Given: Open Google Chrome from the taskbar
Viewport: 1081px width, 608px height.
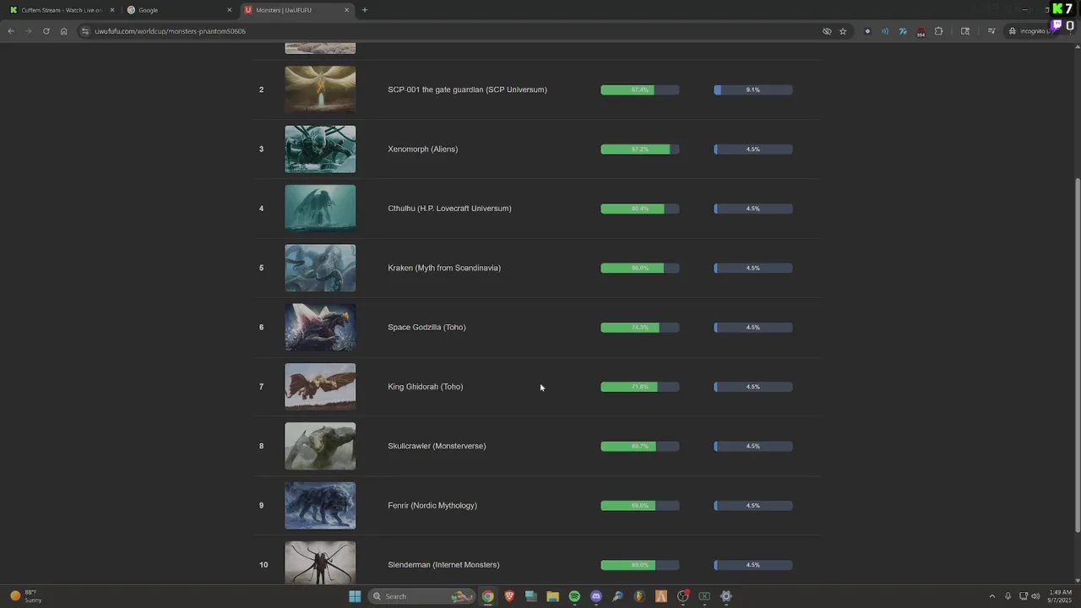Looking at the screenshot, I should (487, 596).
